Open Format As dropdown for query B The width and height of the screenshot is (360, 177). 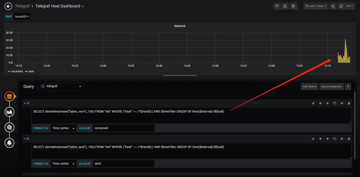pyautogui.click(x=63, y=164)
